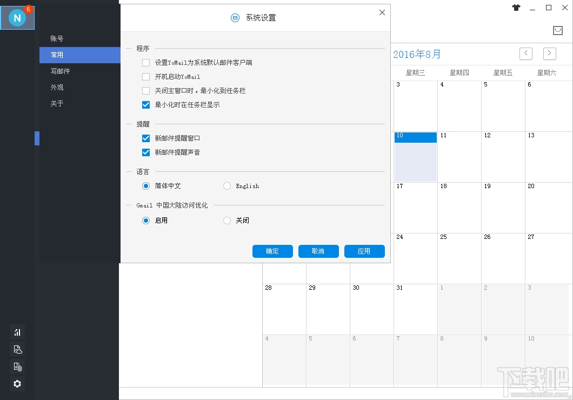The image size is (573, 400).
Task: Disable 新邮件提醒窗口 checkbox
Action: 146,138
